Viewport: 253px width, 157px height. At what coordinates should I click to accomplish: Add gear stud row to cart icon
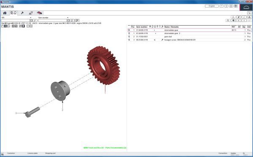click(129, 37)
